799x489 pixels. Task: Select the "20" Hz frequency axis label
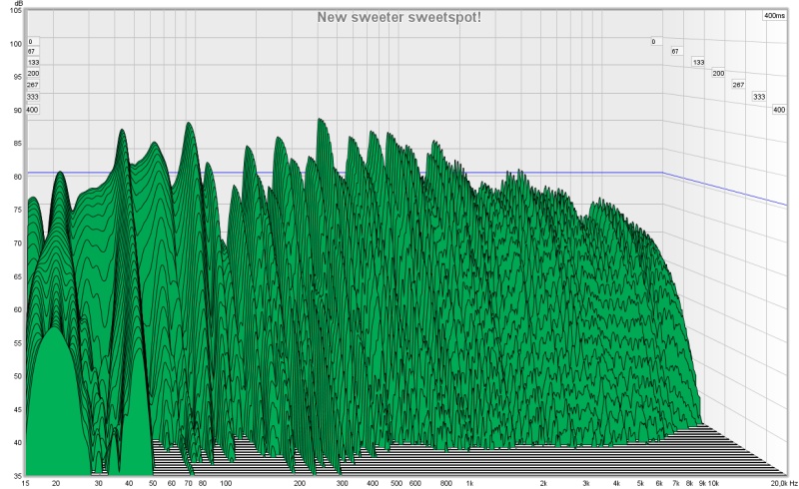click(56, 483)
